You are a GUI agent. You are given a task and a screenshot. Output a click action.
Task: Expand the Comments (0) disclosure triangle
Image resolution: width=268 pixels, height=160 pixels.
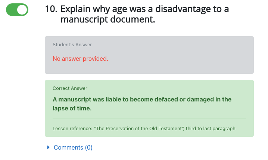(x=49, y=148)
